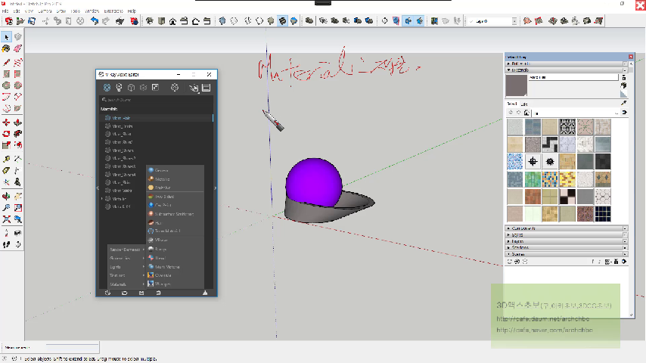Start render with V-Ray teapot icon

[x=193, y=88]
